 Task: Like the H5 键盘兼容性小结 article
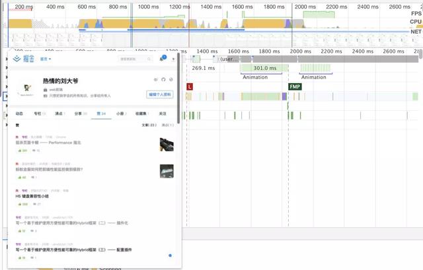click(x=23, y=204)
